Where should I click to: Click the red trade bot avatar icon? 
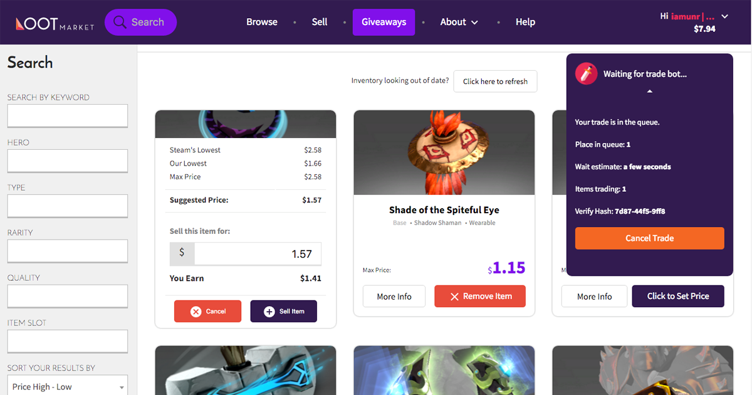586,74
